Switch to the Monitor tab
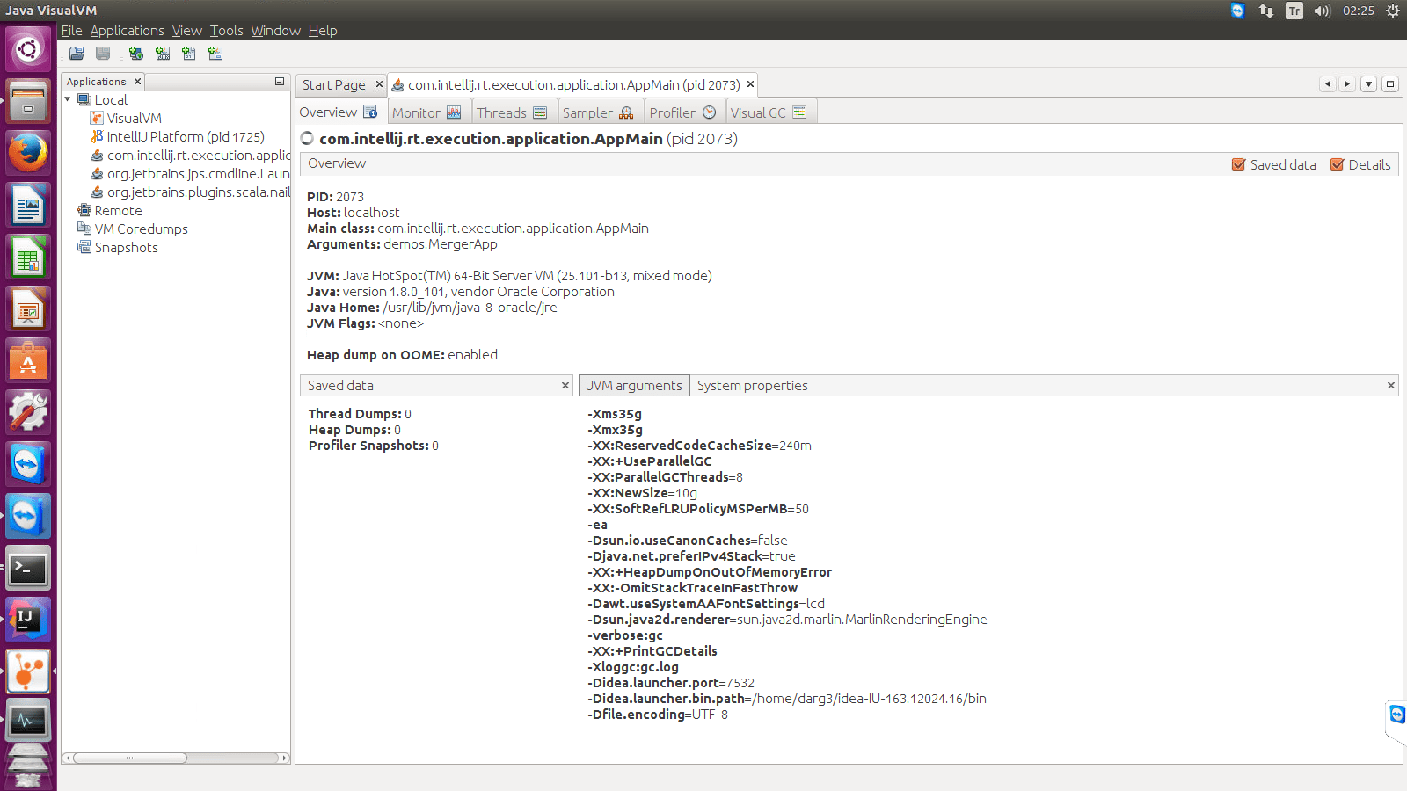The height and width of the screenshot is (791, 1407). 427,112
